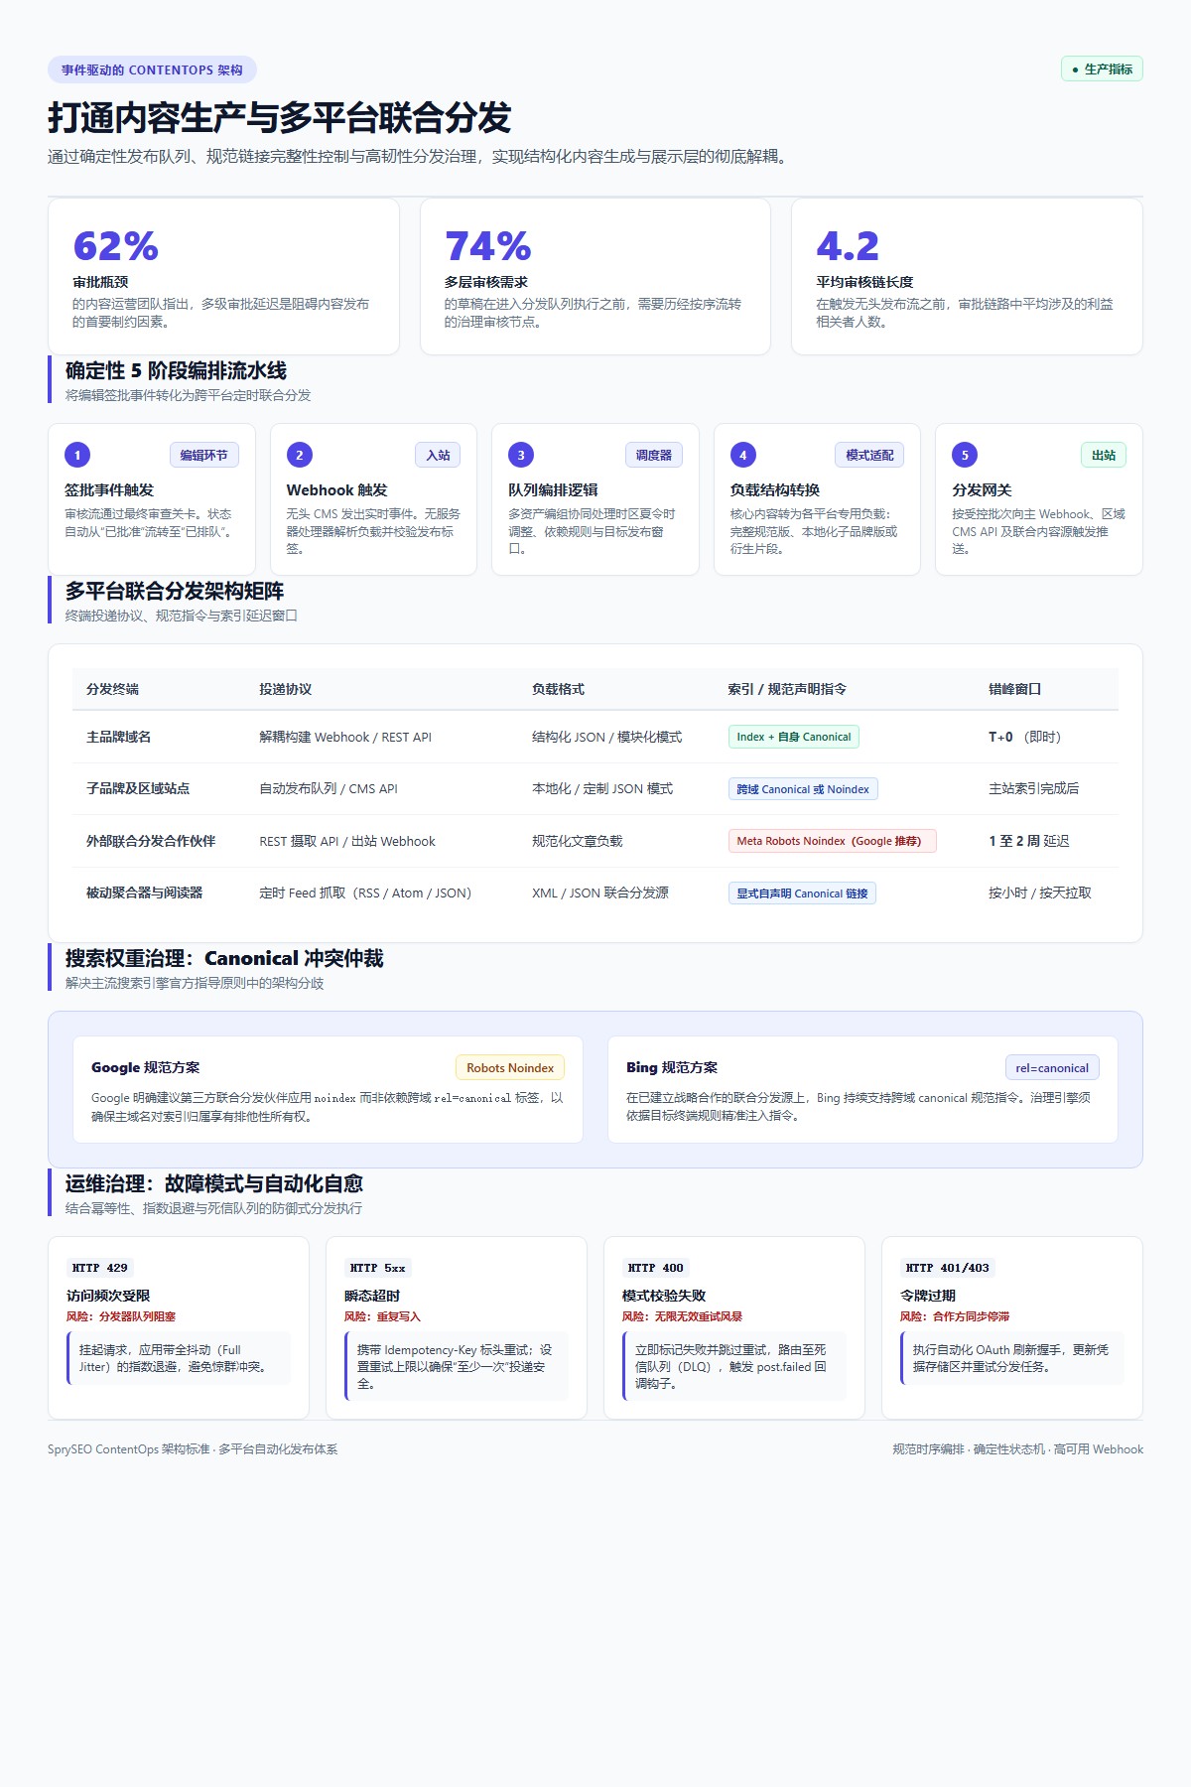Click the 结构化 JSON / 模块化模式 cell
Screen dimensions: 1191x1787
606,737
